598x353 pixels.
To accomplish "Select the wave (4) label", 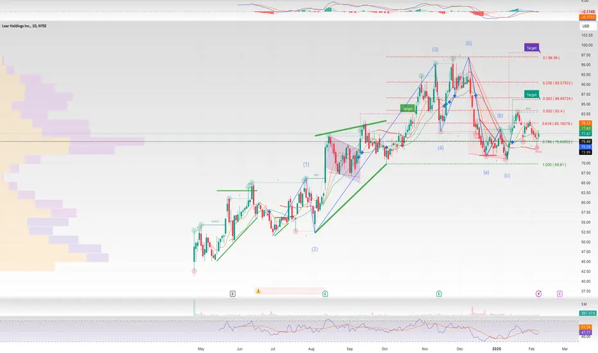I will (441, 148).
